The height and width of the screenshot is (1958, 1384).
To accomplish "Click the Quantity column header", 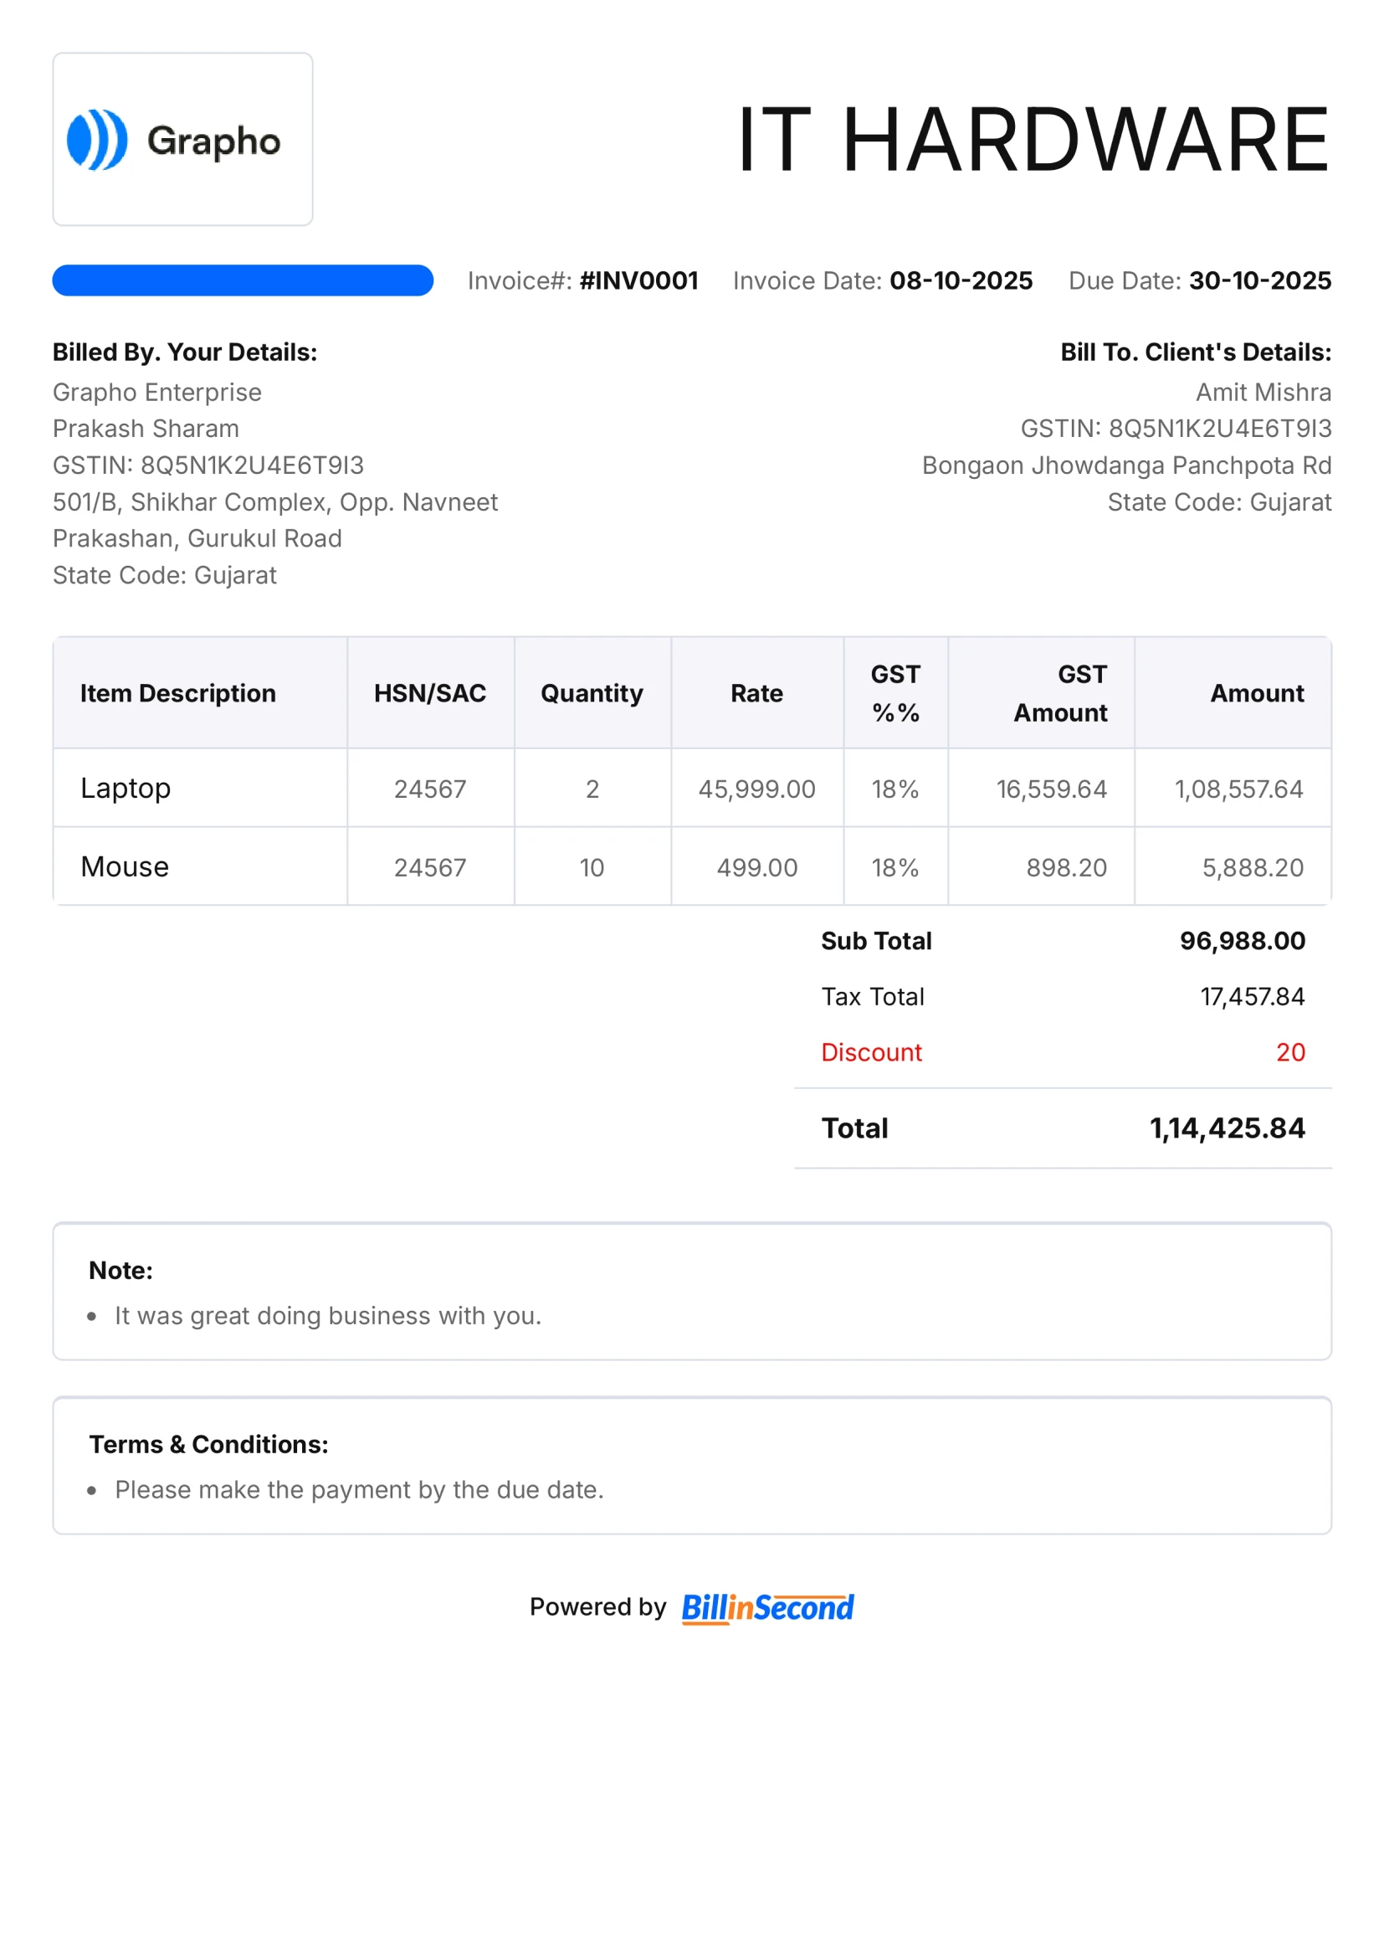I will click(592, 693).
